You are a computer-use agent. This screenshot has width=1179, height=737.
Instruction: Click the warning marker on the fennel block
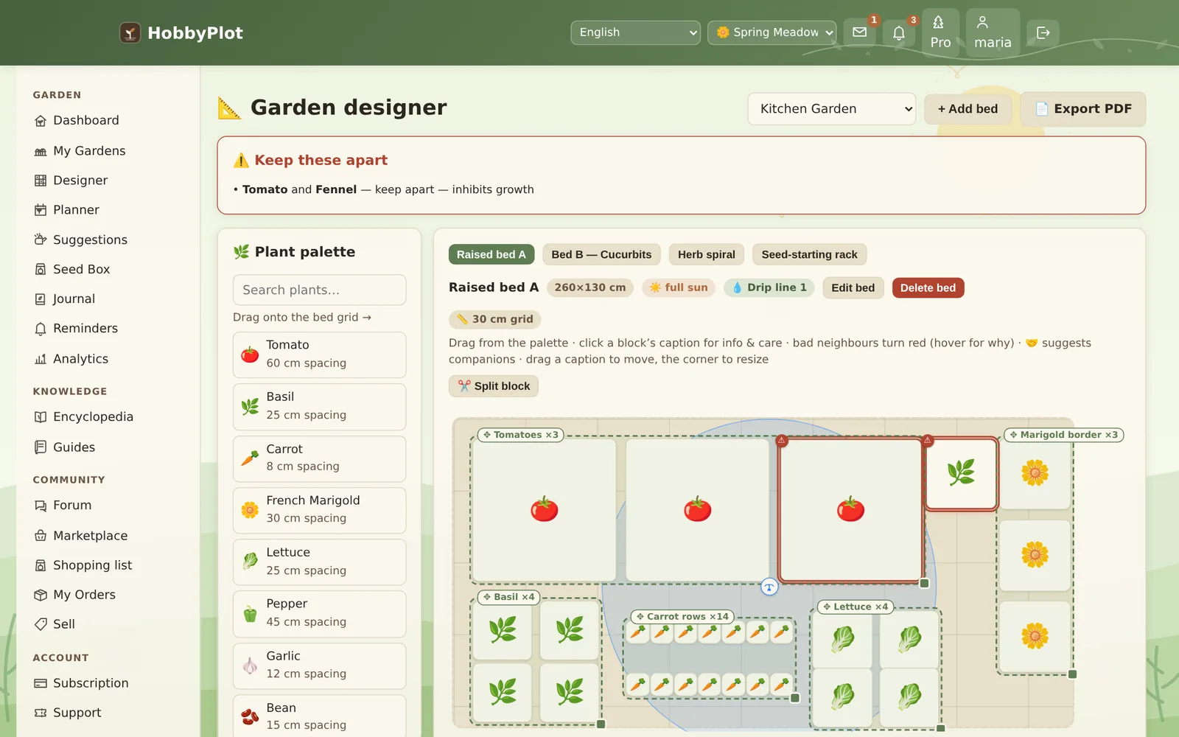[x=928, y=441]
